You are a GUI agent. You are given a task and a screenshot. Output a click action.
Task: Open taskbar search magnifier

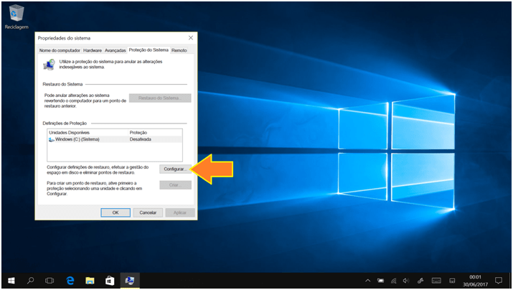point(31,280)
